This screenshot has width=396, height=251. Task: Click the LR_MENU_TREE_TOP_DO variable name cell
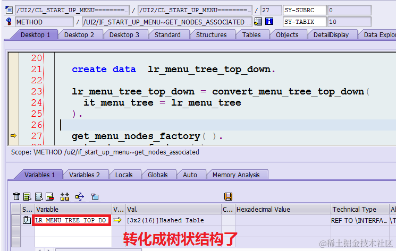pos(72,220)
